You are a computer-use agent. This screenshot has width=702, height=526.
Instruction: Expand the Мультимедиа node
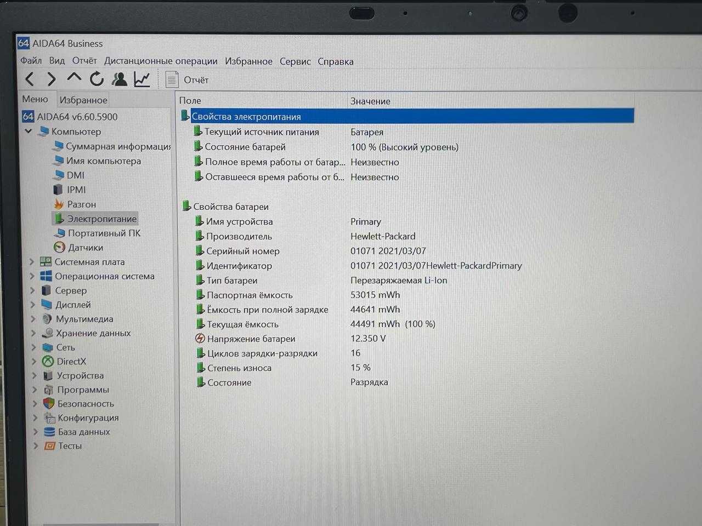(33, 319)
